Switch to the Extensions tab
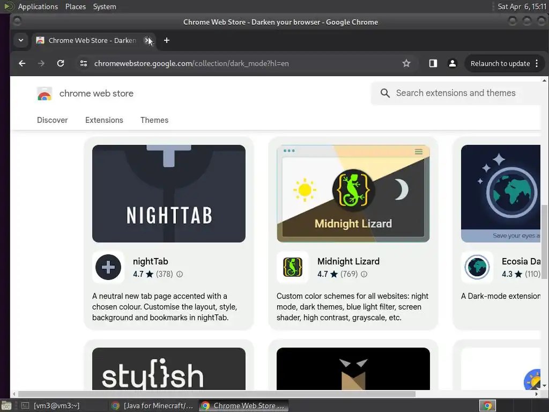 click(x=104, y=120)
